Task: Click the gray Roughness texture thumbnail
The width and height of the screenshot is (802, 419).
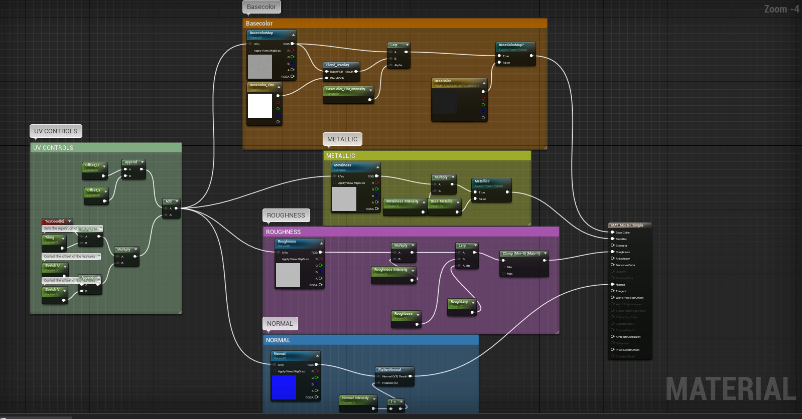Action: 288,275
